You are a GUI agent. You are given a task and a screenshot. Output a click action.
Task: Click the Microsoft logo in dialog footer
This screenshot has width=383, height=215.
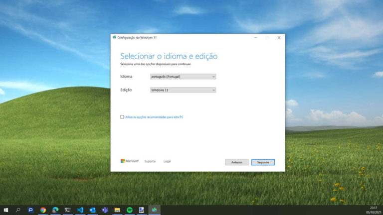tap(130, 161)
